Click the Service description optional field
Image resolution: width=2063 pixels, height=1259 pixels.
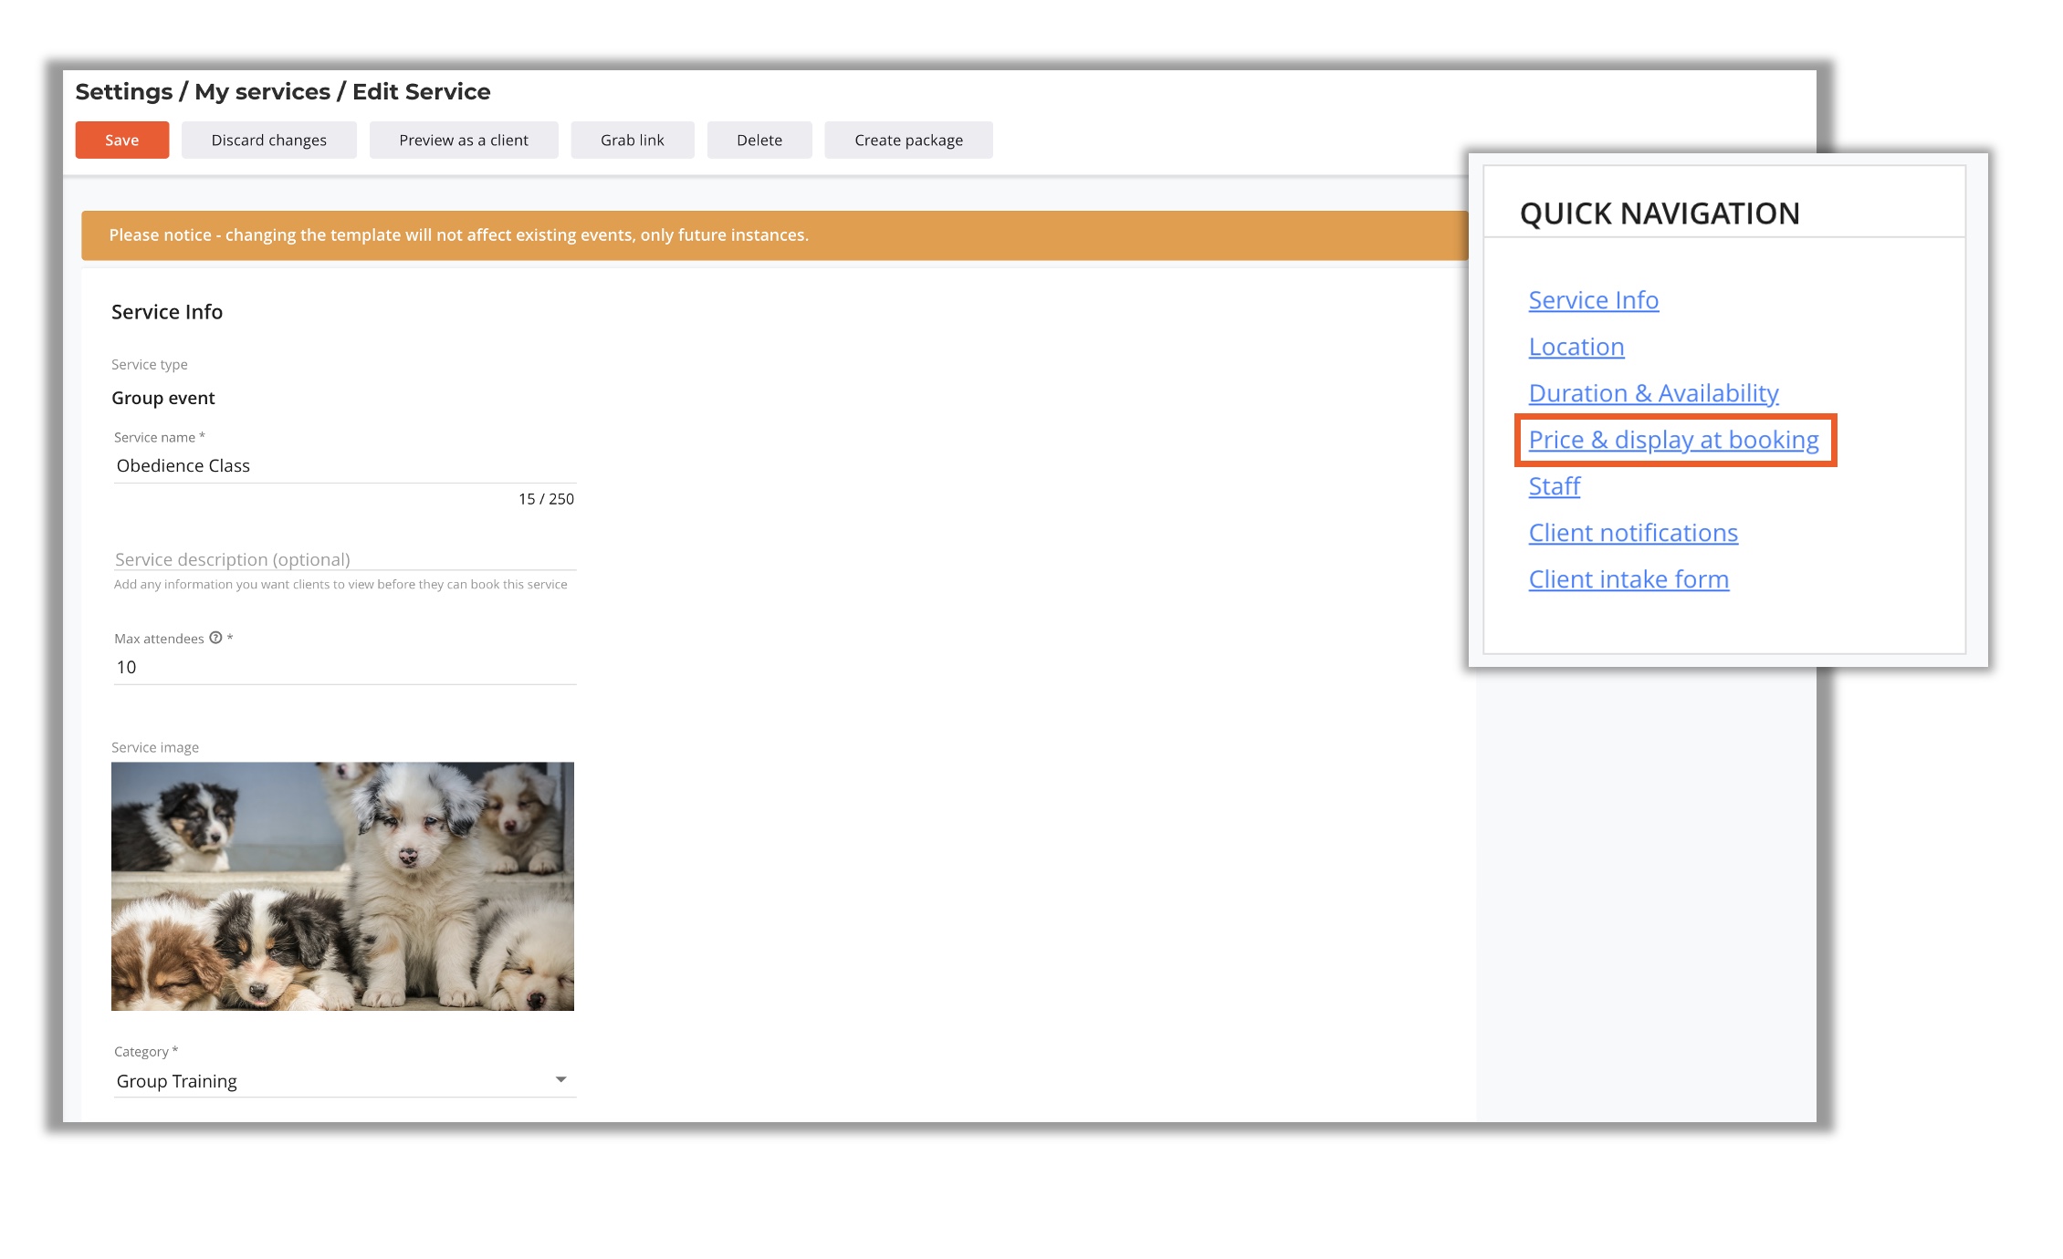coord(344,558)
